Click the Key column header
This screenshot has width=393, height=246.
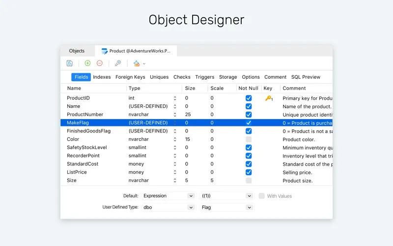point(268,89)
